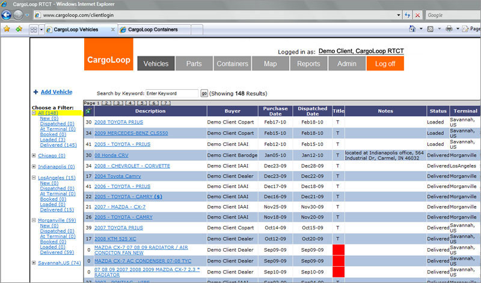The image size is (481, 283).
Task: Open a new blank browser tab
Action: [197, 30]
